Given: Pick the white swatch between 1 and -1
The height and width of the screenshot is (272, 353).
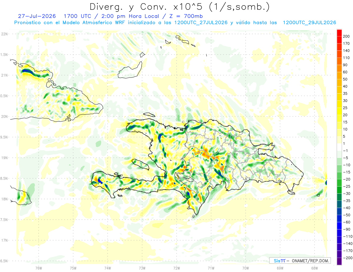Looking at the screenshot, I should pos(339,147).
